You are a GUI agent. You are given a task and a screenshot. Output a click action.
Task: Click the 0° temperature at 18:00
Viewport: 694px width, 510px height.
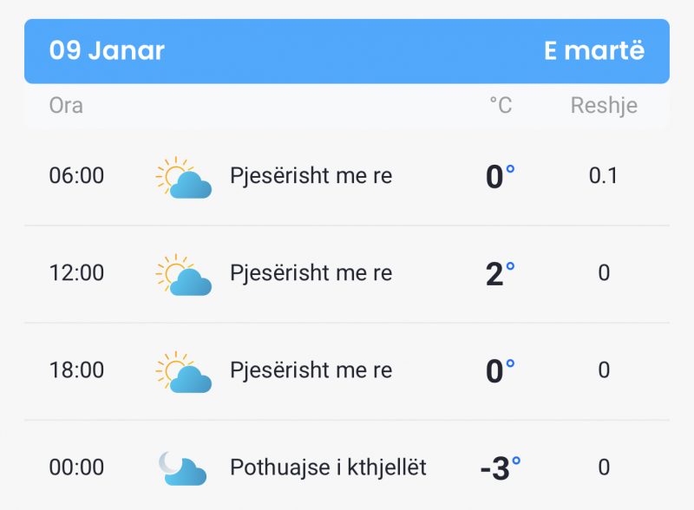(501, 371)
